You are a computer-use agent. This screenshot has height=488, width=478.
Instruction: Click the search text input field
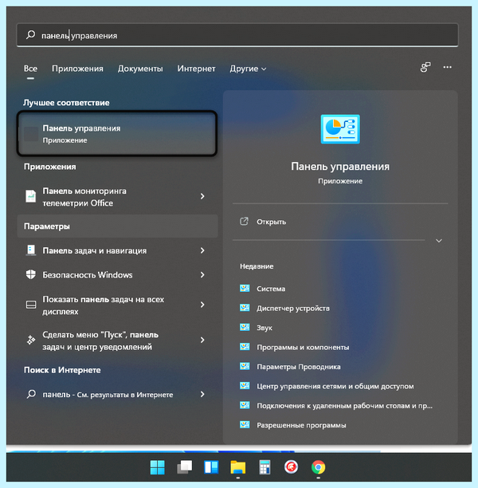pos(237,35)
